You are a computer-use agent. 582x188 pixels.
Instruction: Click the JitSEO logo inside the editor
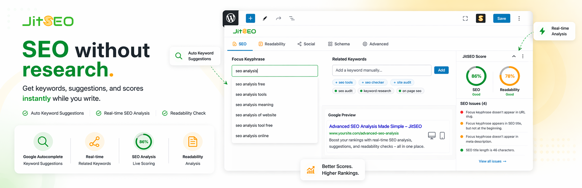tap(244, 31)
